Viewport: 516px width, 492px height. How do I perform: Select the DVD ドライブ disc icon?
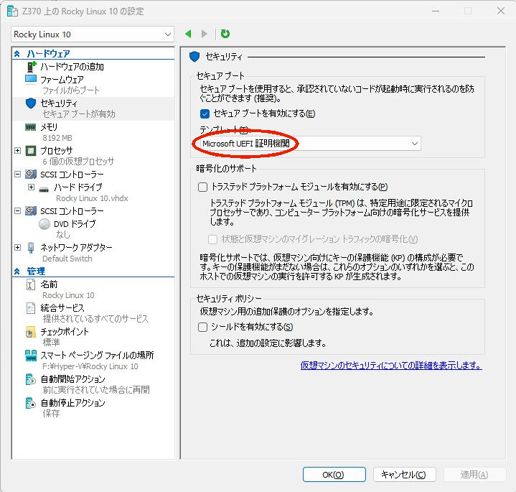pyautogui.click(x=44, y=224)
